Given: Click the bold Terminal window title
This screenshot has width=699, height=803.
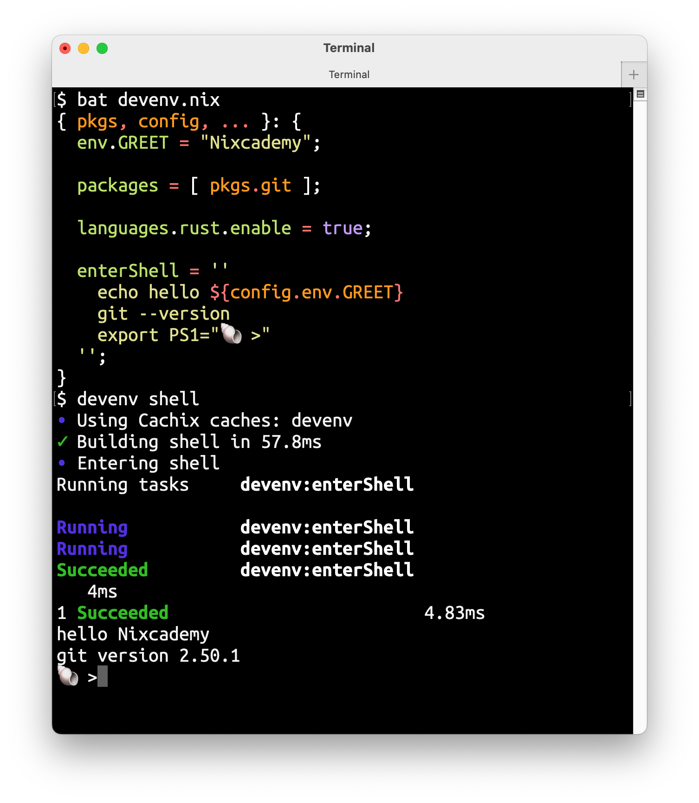Looking at the screenshot, I should point(349,48).
